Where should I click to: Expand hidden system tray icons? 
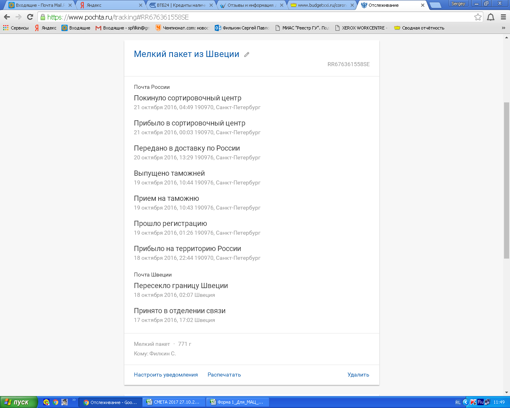pos(465,402)
